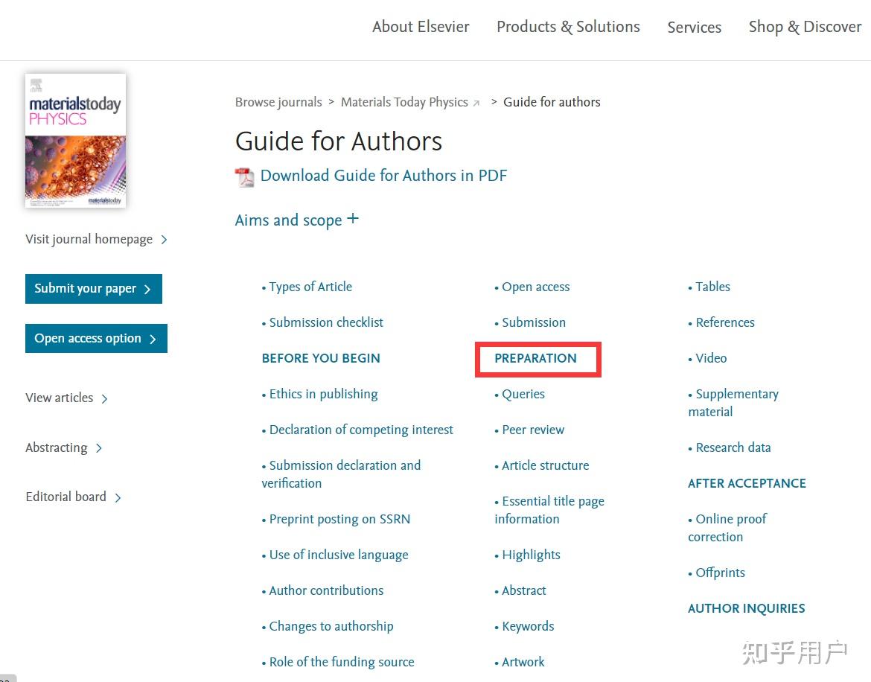The height and width of the screenshot is (682, 871).
Task: Open the Products & Solutions menu
Action: [x=568, y=27]
